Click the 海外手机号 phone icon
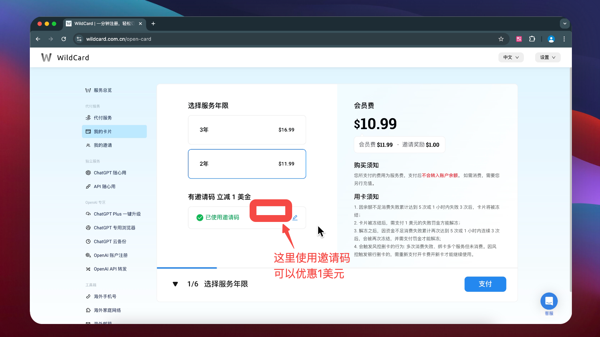The width and height of the screenshot is (600, 337). [88, 297]
